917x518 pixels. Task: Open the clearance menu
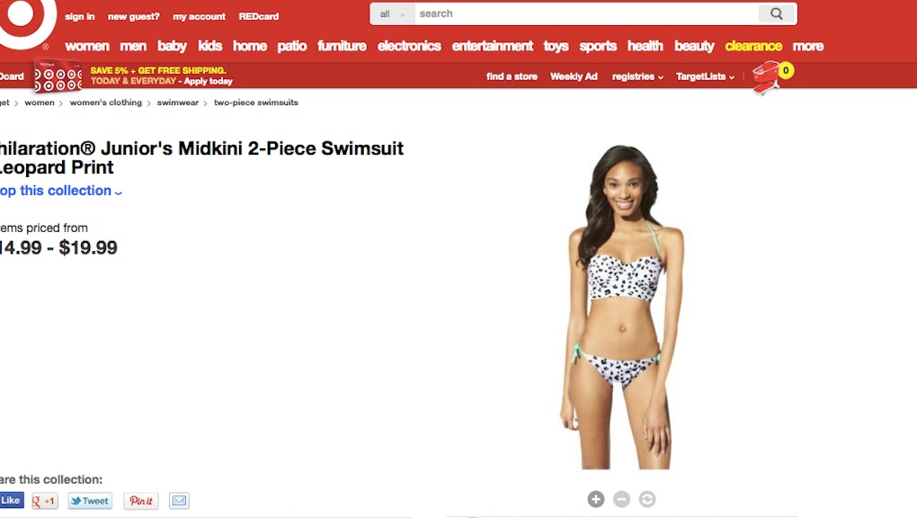click(x=753, y=46)
